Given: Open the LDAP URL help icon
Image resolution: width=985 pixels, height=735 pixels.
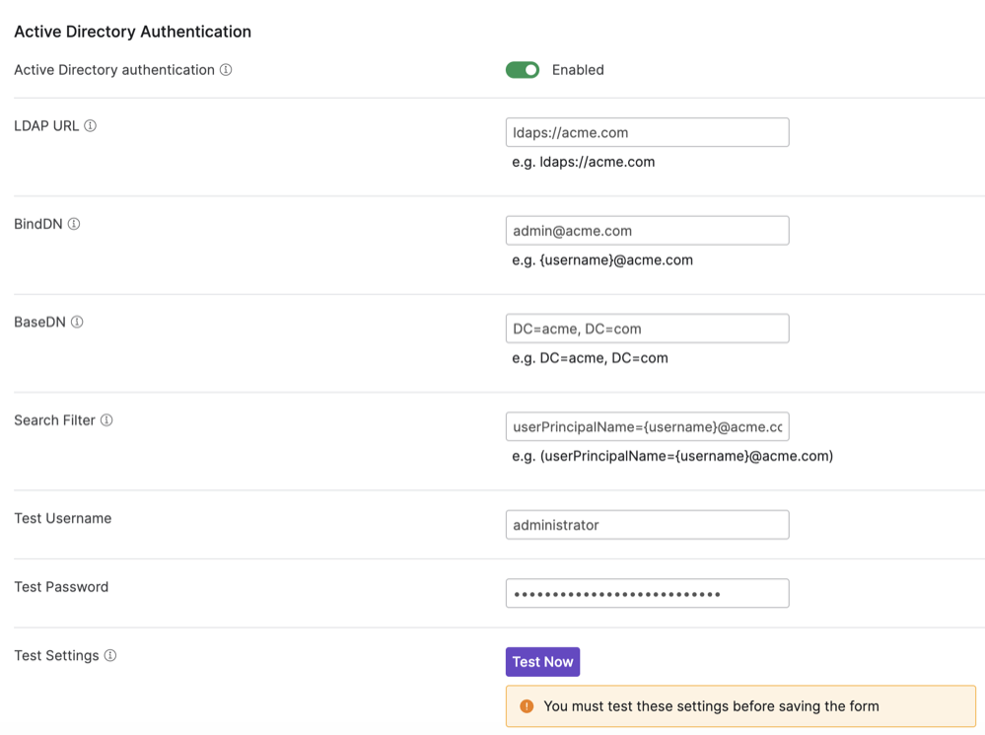Looking at the screenshot, I should [89, 125].
